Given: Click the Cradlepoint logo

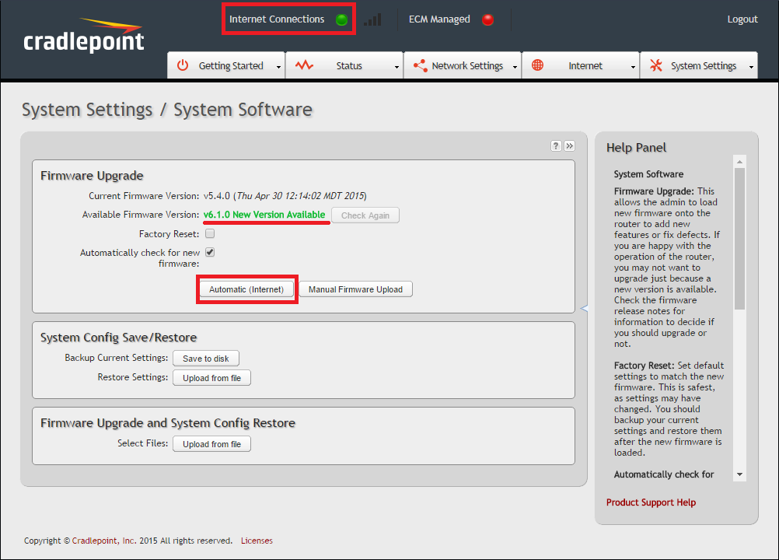Looking at the screenshot, I should point(83,35).
